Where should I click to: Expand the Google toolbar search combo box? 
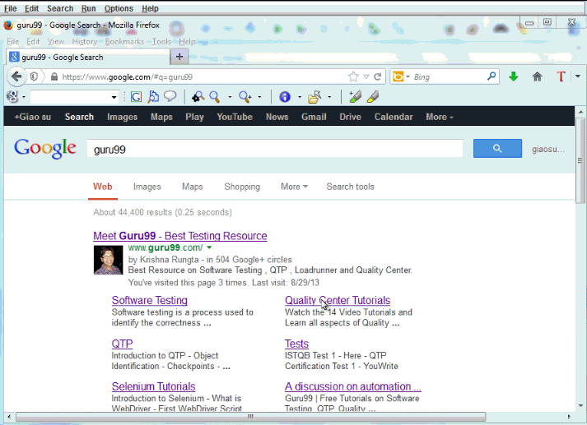click(114, 97)
